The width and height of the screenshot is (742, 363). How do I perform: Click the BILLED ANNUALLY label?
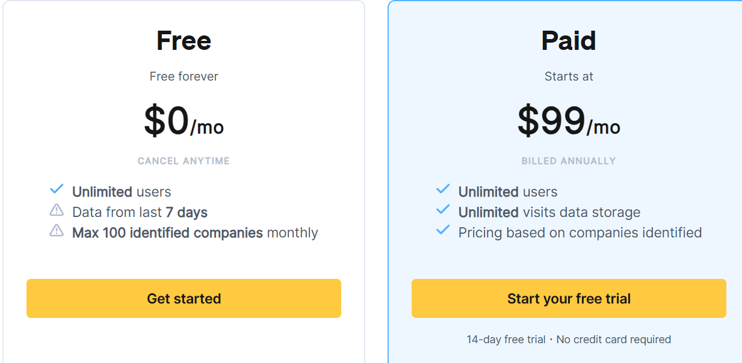[569, 160]
